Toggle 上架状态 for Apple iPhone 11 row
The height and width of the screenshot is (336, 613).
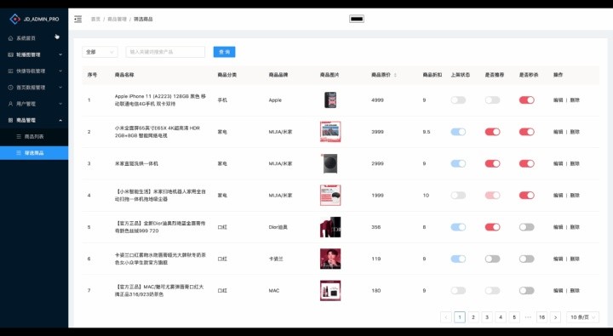pos(458,100)
